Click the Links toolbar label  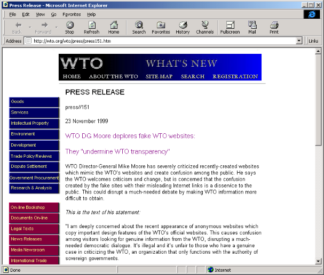tap(313, 41)
